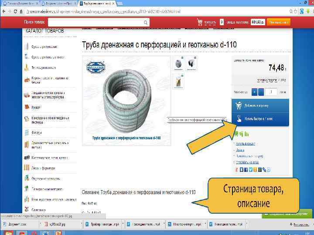The width and height of the screenshot is (314, 235).
Task: Switch to the second browser tab
Action: pos(58,3)
